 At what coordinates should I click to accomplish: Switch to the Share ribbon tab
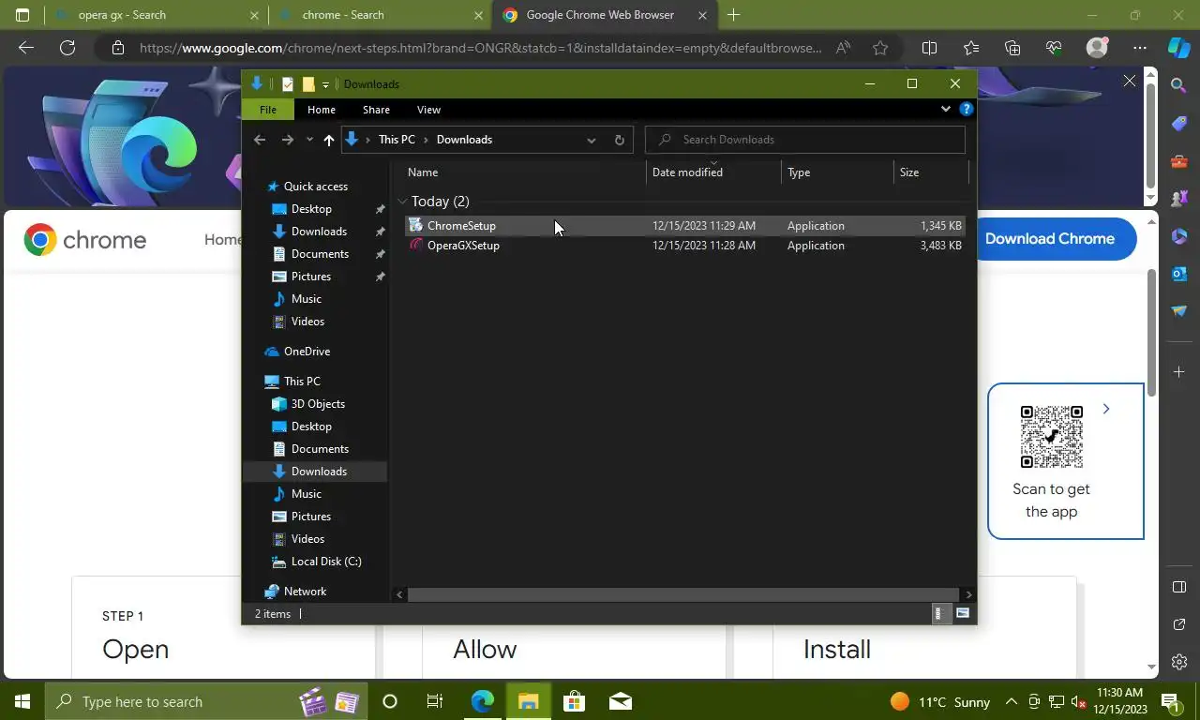(x=376, y=110)
